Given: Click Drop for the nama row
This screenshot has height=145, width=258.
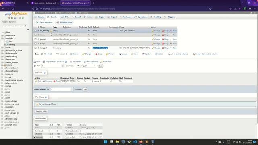Looking at the screenshot, I should tap(165, 35).
